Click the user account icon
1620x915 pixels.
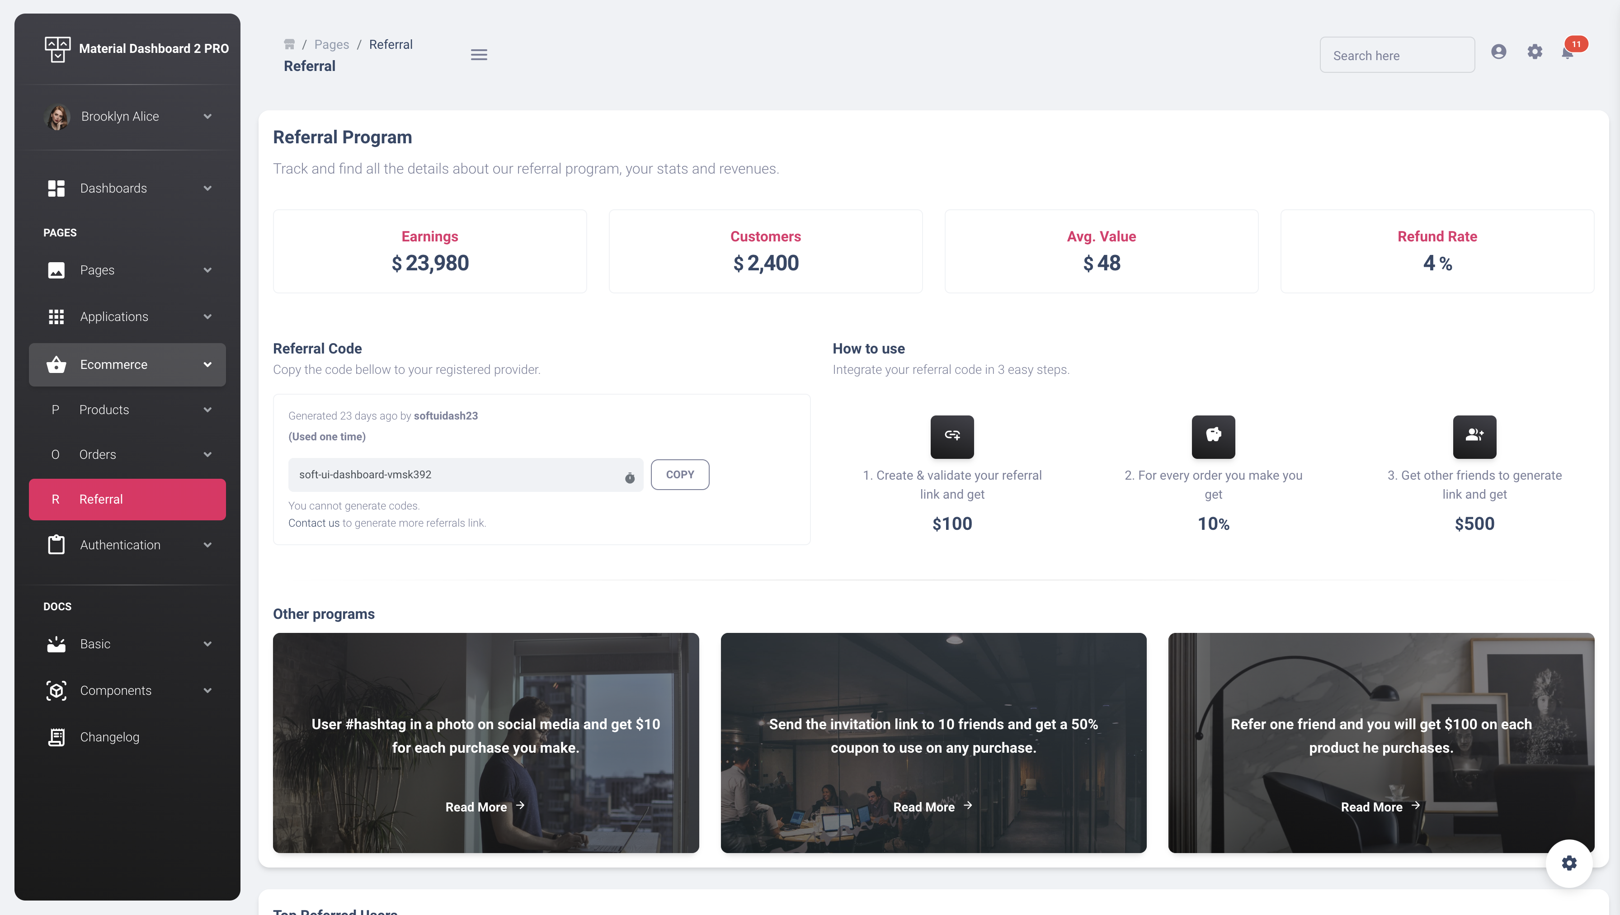click(1498, 52)
